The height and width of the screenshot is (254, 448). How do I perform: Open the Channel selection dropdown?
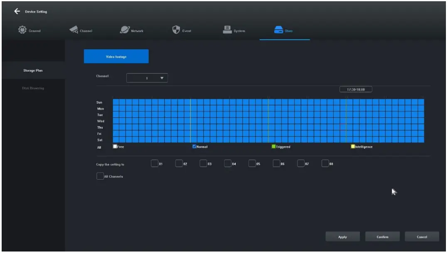tap(146, 78)
